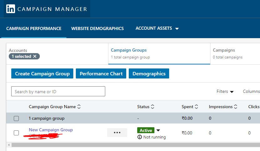
Task: Select the Accounts panel tab
Action: pos(57,54)
